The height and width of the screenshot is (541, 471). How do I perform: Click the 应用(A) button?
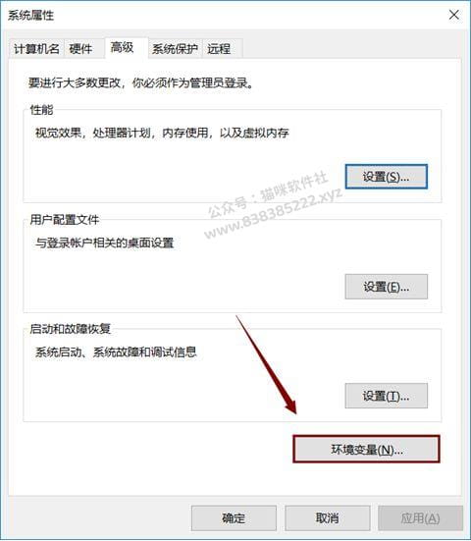tap(420, 517)
